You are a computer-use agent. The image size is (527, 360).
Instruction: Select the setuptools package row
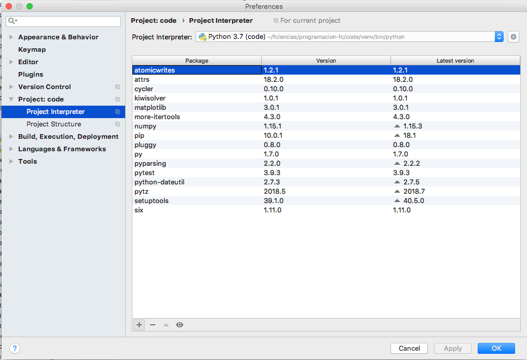pos(326,201)
